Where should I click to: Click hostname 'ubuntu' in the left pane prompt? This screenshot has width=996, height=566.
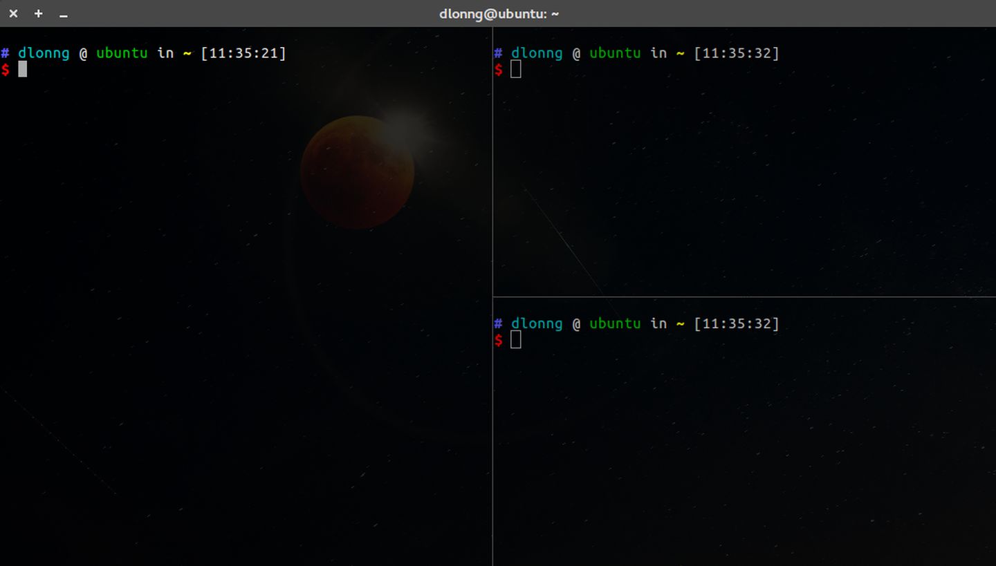(122, 53)
